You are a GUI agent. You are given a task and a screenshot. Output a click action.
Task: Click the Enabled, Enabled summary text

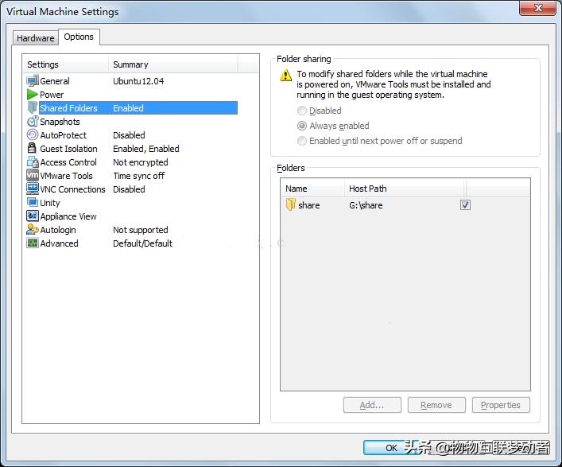[146, 149]
